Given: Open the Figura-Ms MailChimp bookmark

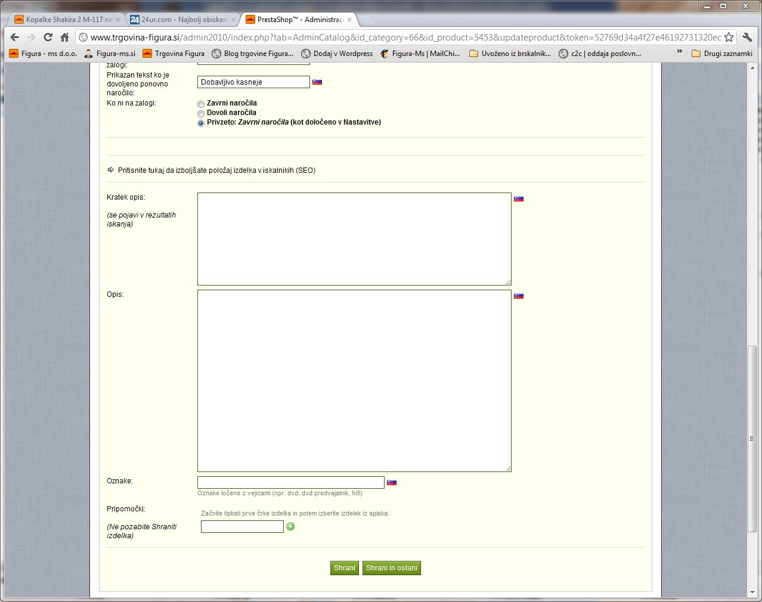Looking at the screenshot, I should tap(420, 54).
